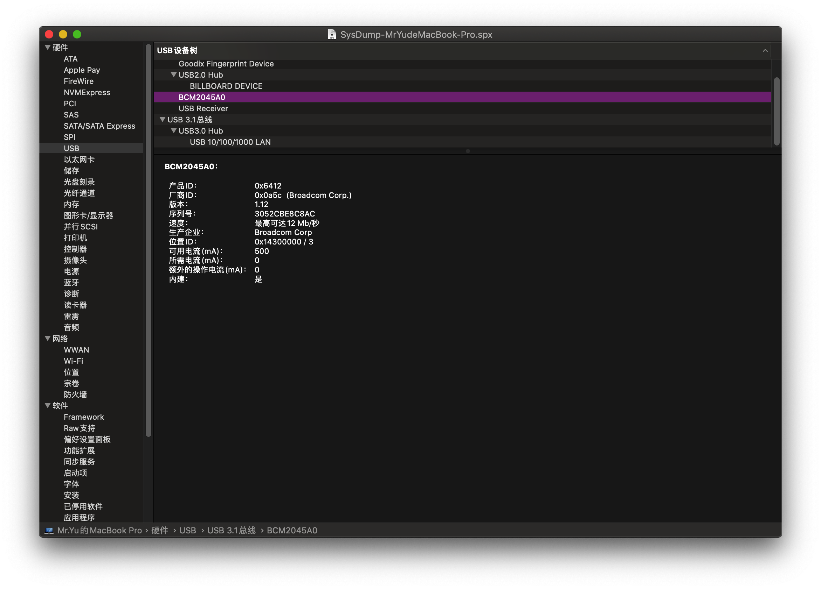Click USB 3.1 总线 breadcrumb in path bar

[x=231, y=531]
